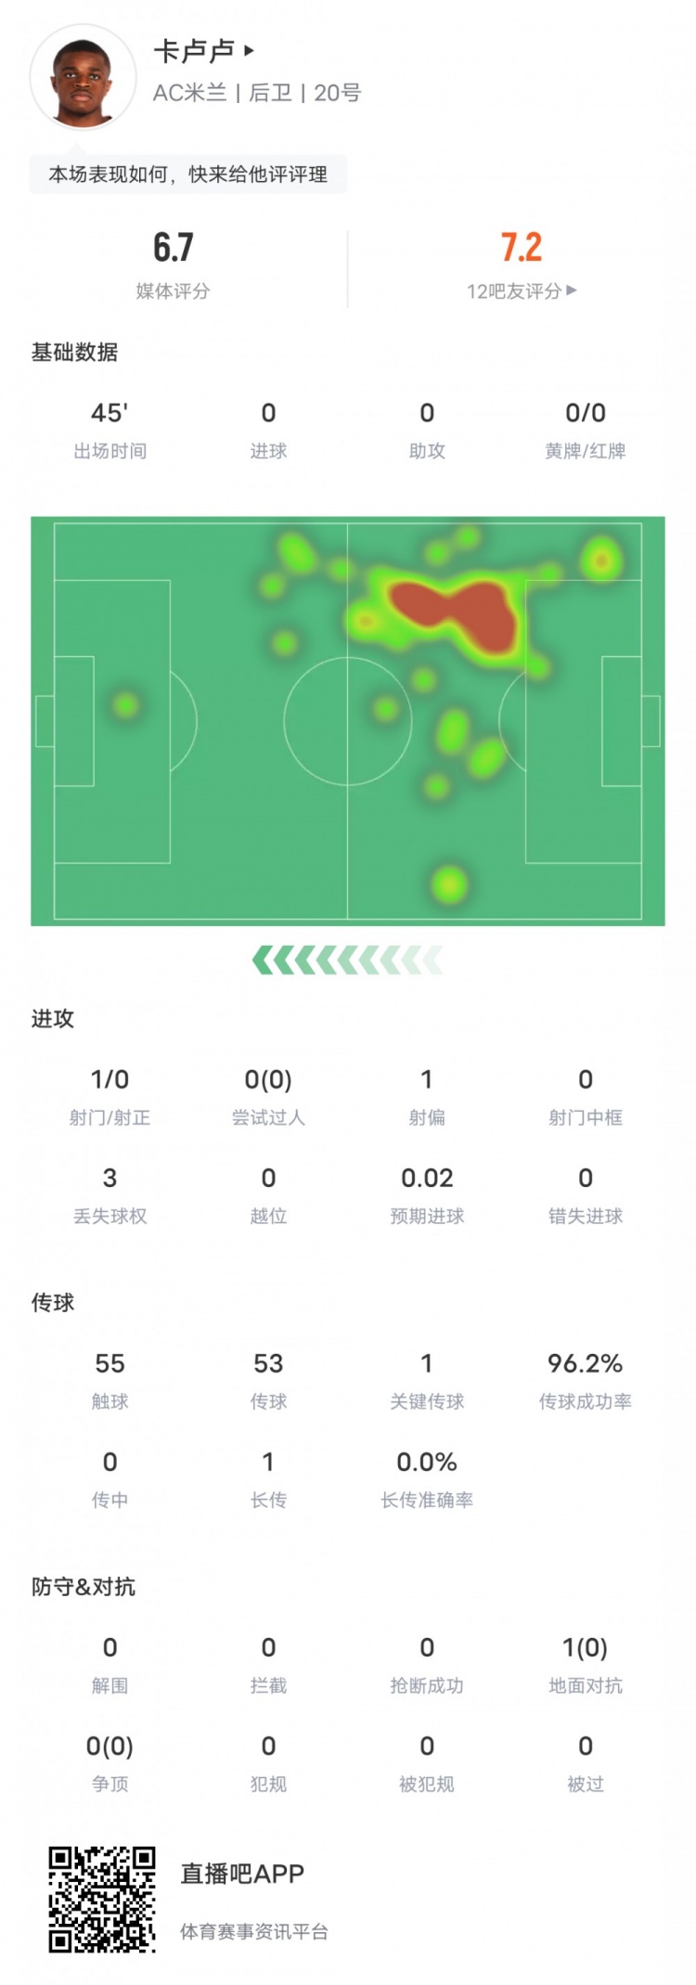696x1985 pixels.
Task: Select the 传球 section header
Action: click(53, 1303)
